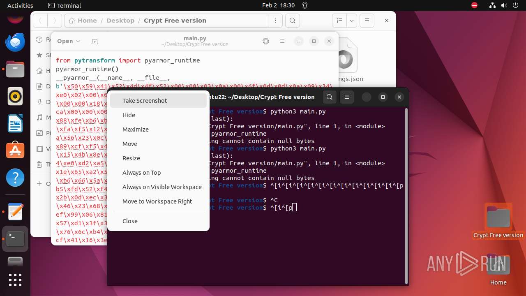Open Thunderbird from the dock
The height and width of the screenshot is (296, 526).
[x=15, y=42]
